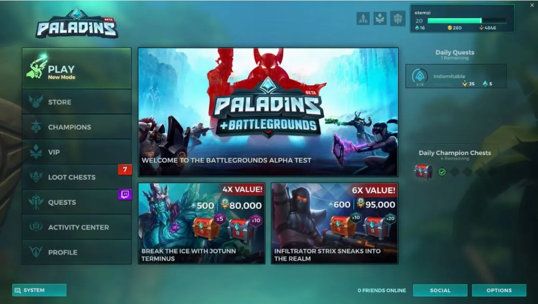Viewport: 538px width, 304px height.
Task: Click the third top-bar crest icon
Action: click(397, 19)
